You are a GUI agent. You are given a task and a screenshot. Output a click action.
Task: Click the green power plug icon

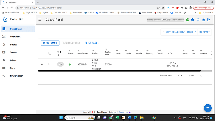pos(70,64)
